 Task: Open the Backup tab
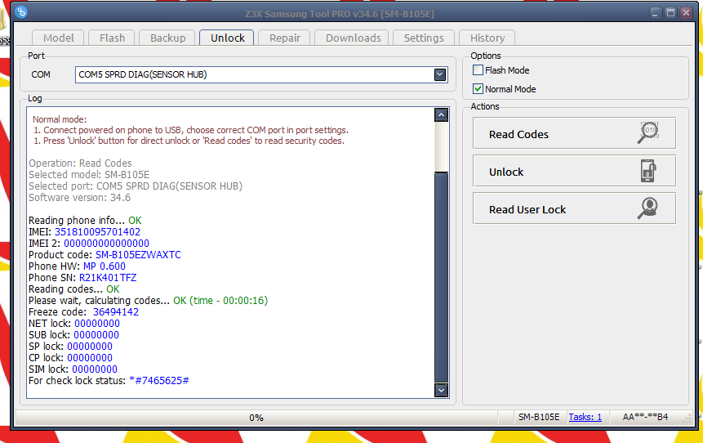click(x=167, y=38)
